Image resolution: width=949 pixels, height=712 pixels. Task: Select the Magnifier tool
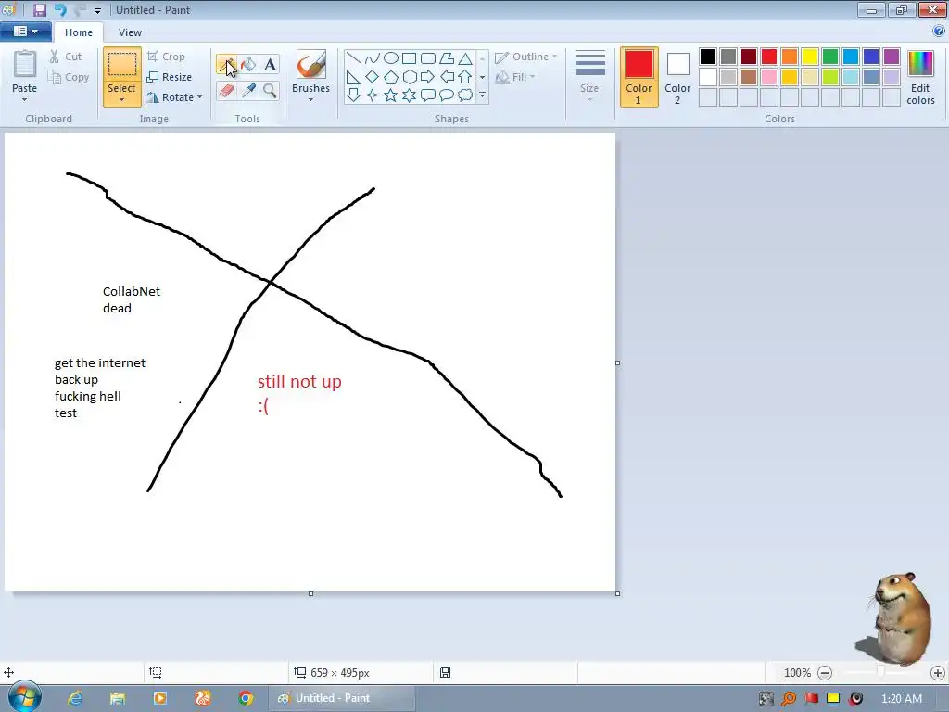(270, 91)
